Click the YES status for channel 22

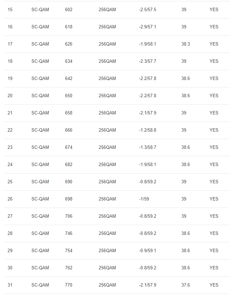pyautogui.click(x=214, y=130)
